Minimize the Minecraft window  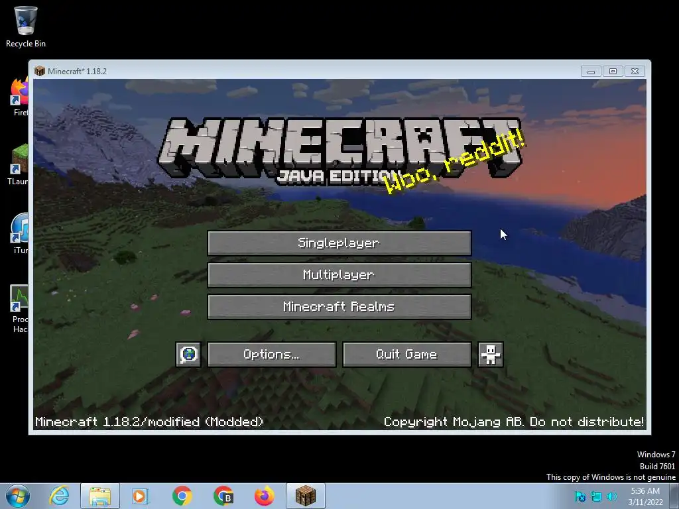[x=591, y=72]
